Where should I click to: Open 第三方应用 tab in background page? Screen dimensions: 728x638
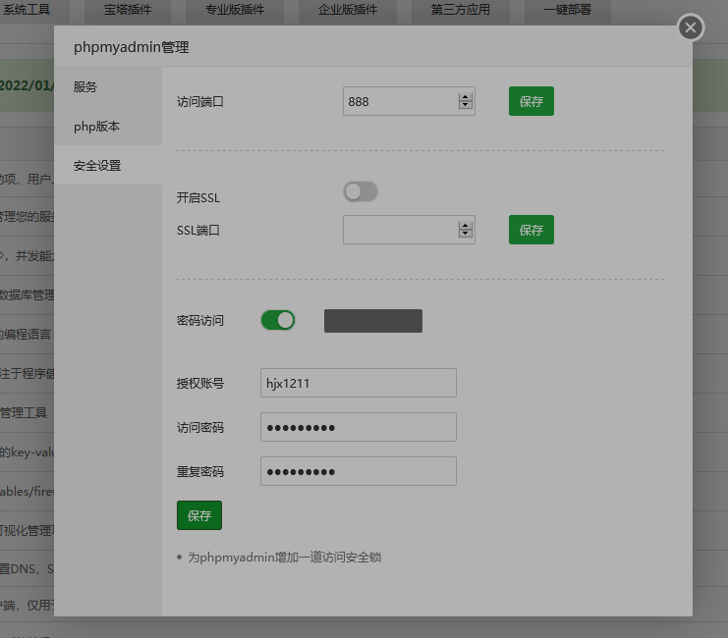(460, 10)
